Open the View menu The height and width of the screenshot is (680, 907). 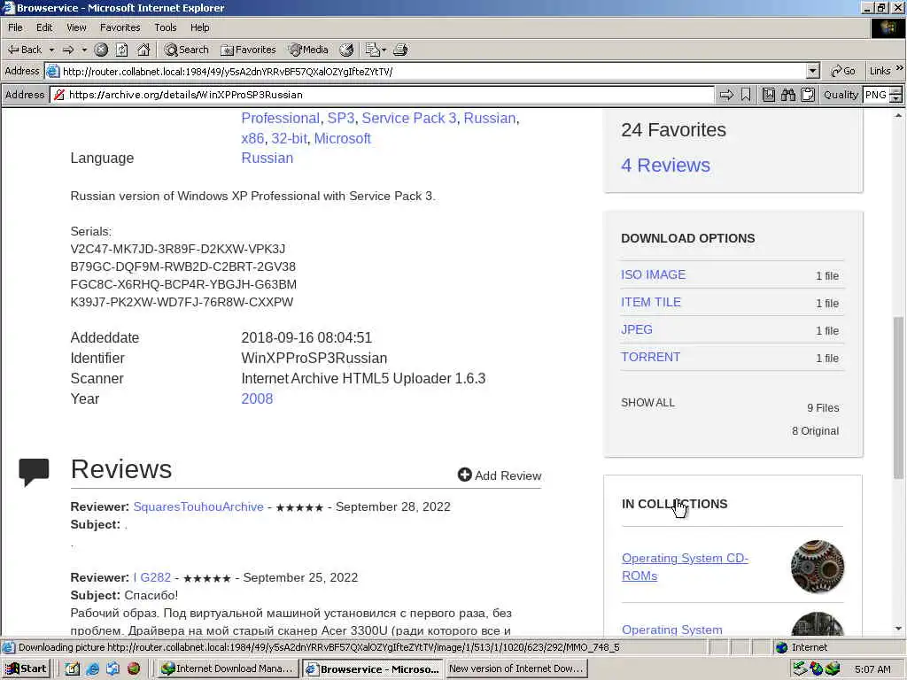coord(76,27)
